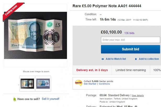Open the Nectar Get Started link
This screenshot has height=107, width=161.
pyautogui.click(x=90, y=84)
